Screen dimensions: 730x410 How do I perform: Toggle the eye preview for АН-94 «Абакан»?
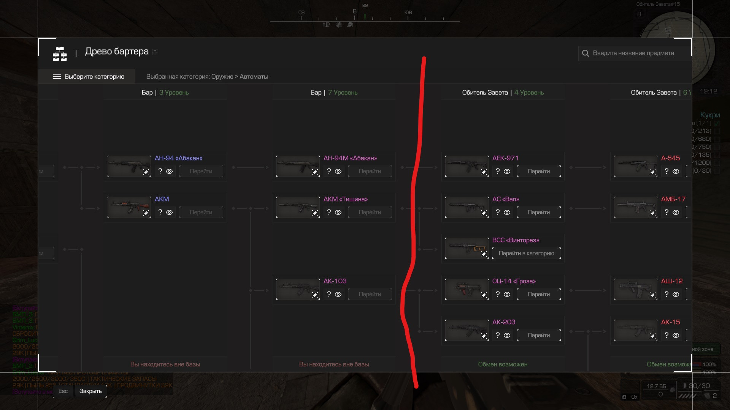coord(170,172)
